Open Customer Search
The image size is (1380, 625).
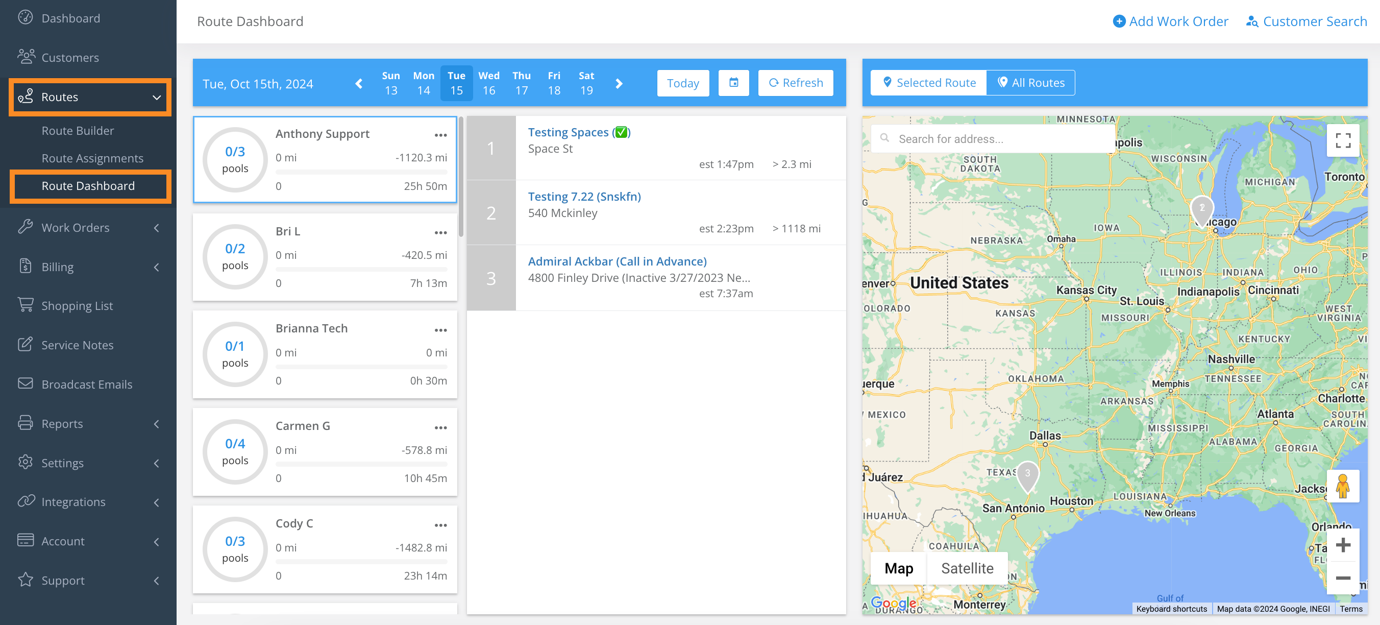click(x=1306, y=21)
